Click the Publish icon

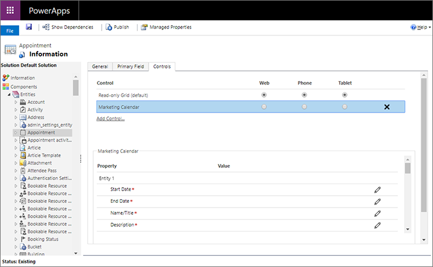109,27
